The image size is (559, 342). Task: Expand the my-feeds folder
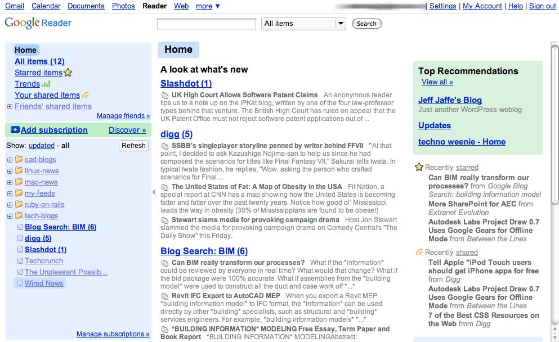(x=10, y=194)
